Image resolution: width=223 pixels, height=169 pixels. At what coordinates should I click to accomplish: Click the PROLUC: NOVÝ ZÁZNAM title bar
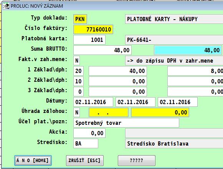pyautogui.click(x=112, y=6)
